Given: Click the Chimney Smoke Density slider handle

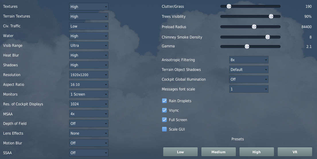Looking at the screenshot, I should [268, 37].
